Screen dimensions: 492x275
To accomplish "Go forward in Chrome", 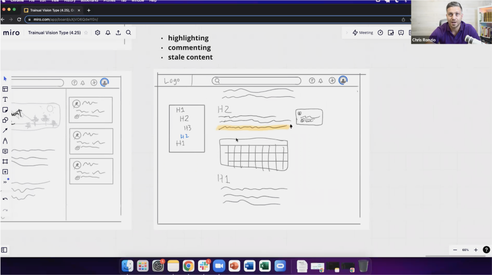I will pyautogui.click(x=11, y=20).
